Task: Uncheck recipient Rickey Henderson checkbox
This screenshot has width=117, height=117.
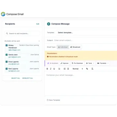Action: (6, 45)
